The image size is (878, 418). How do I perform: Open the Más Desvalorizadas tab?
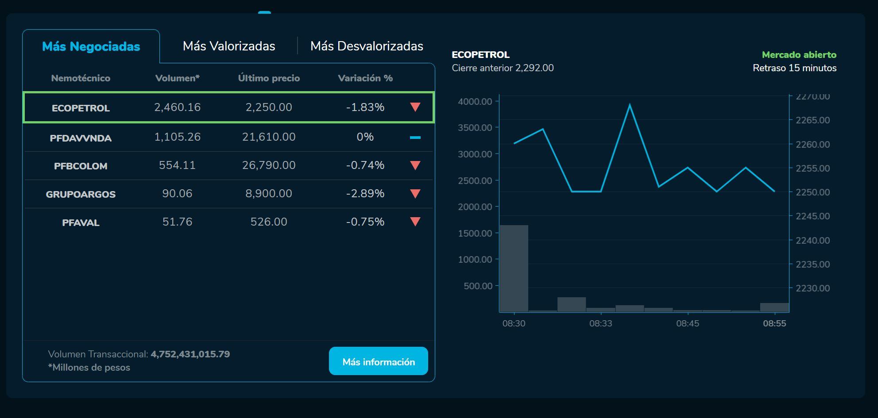tap(367, 46)
